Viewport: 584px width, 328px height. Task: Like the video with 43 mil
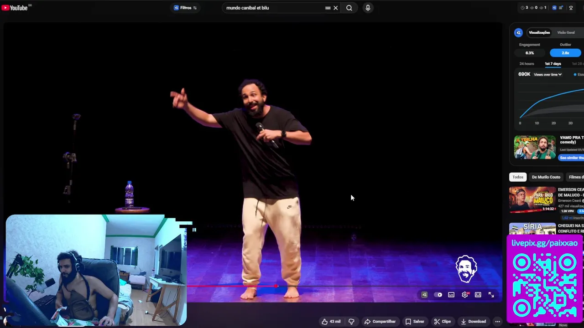tap(331, 322)
